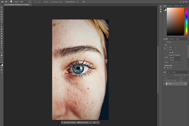Open the History panel icon in collapsed dock
This screenshot has width=189, height=126.
161,7
